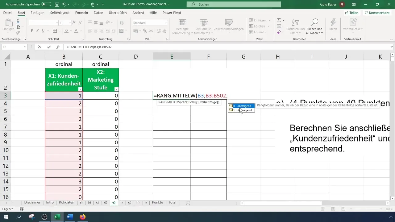Switch to the Disclaimer sheet tab
Screen dimensions: 395x222
[x=32, y=203]
